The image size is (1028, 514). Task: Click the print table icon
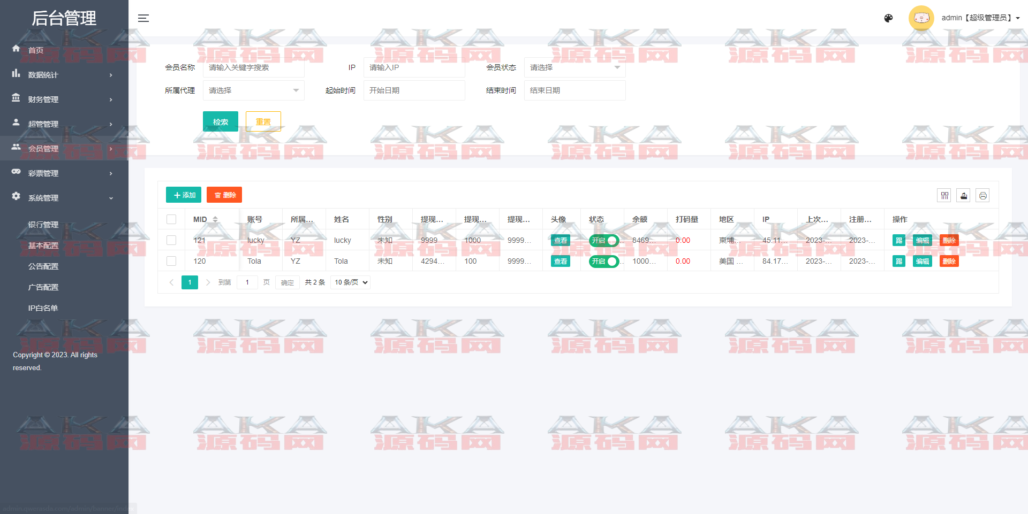click(982, 196)
